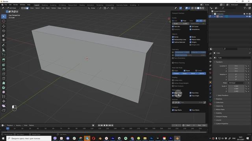Expand the Instancing panel

[219, 106]
